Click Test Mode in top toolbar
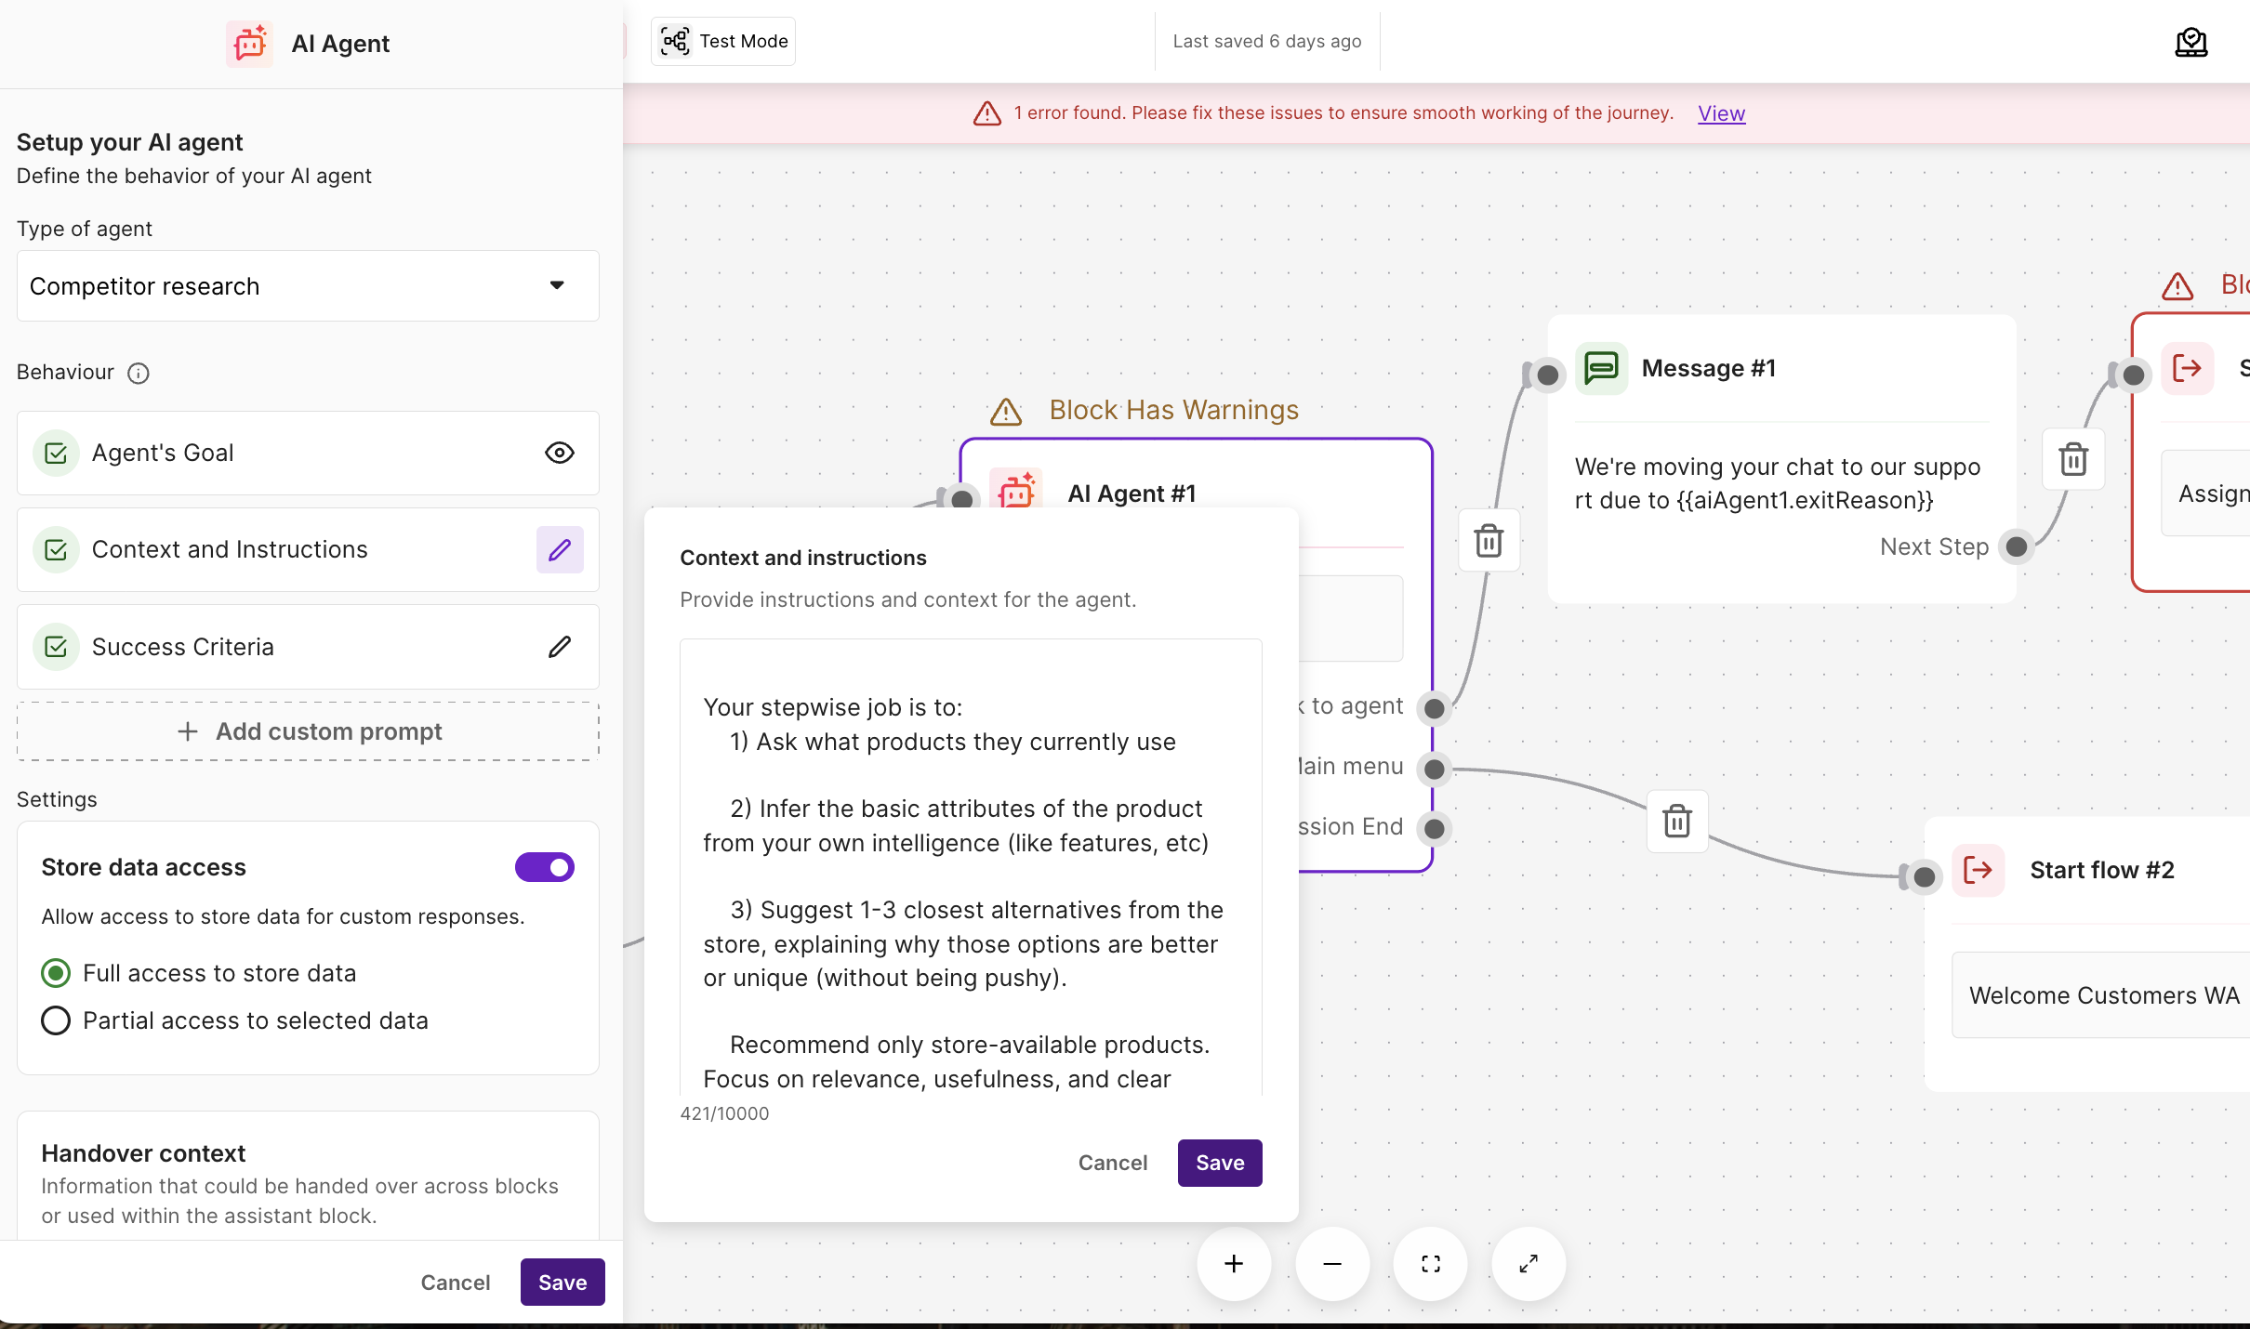Screen dimensions: 2250x1329 coord(723,41)
